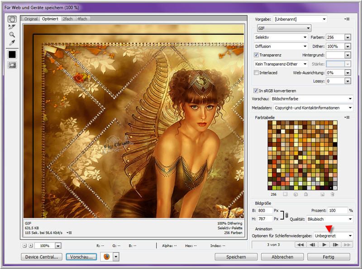Select the transparent swatch at the Farbtabelle end
Viewport: 362px width, 269px height.
335,188
